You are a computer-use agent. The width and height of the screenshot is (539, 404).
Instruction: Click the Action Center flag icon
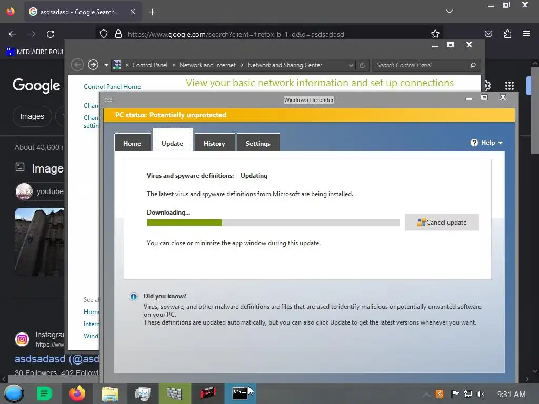click(455, 394)
